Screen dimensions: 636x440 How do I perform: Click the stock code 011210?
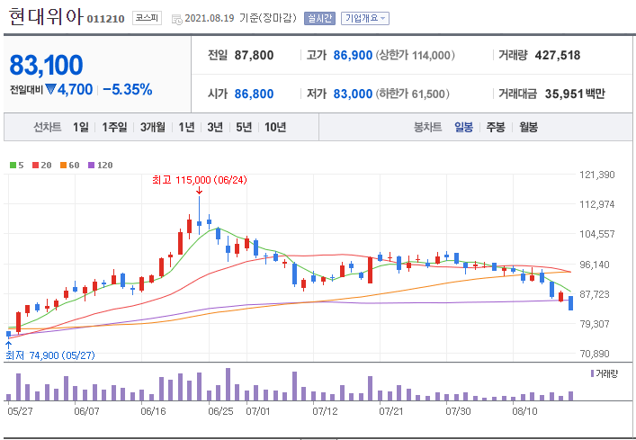point(106,19)
